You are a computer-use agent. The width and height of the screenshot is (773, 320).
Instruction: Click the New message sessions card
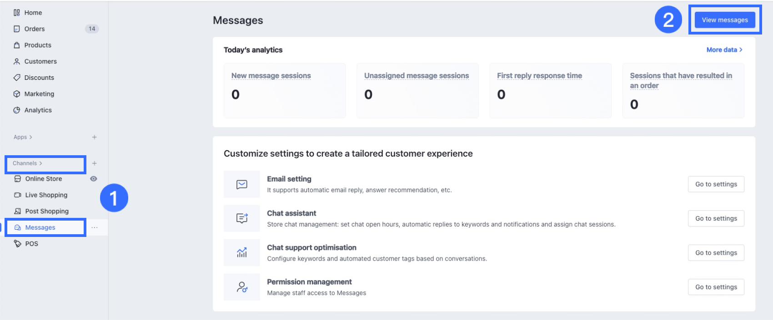pyautogui.click(x=284, y=90)
